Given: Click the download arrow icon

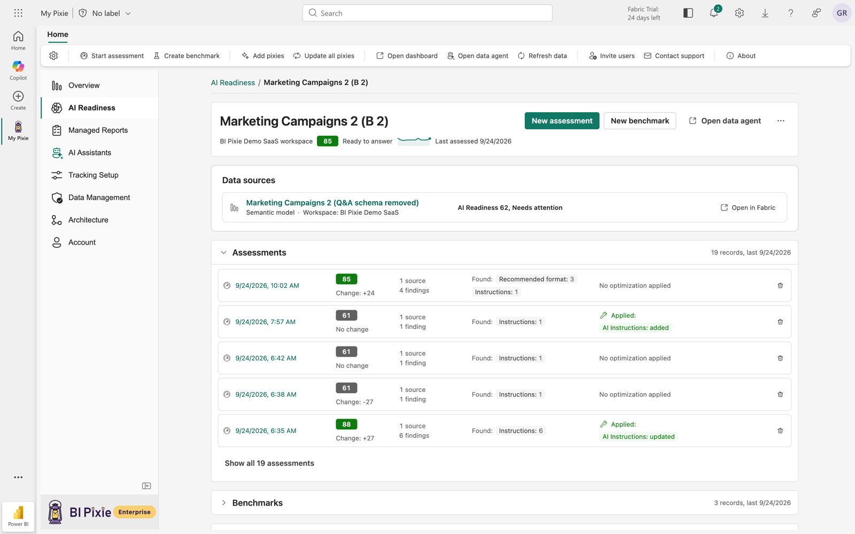Looking at the screenshot, I should [765, 13].
